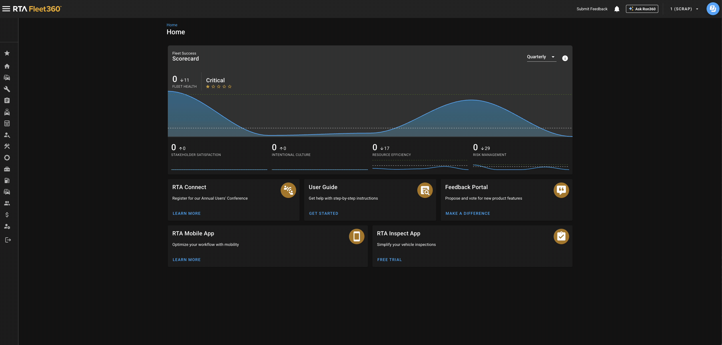Viewport: 722px width, 345px height.
Task: Open the tire ring sidebar icon
Action: (x=7, y=158)
